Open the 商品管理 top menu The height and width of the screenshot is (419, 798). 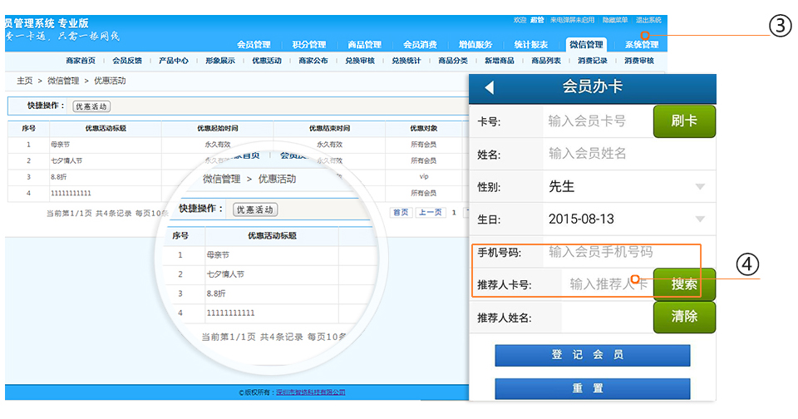click(x=364, y=44)
